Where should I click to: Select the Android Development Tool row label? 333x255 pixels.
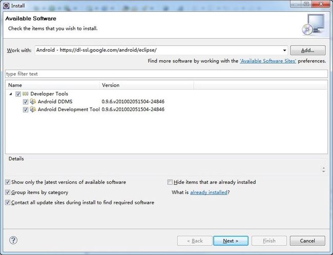[69, 110]
